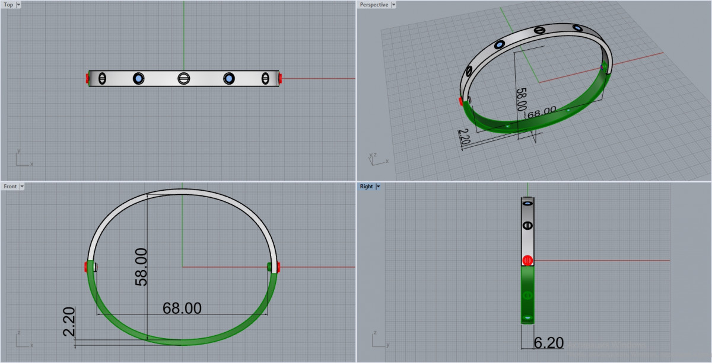Image resolution: width=712 pixels, height=363 pixels.
Task: Pick the 58.00 dimension text in Front view
Action: pyautogui.click(x=141, y=267)
